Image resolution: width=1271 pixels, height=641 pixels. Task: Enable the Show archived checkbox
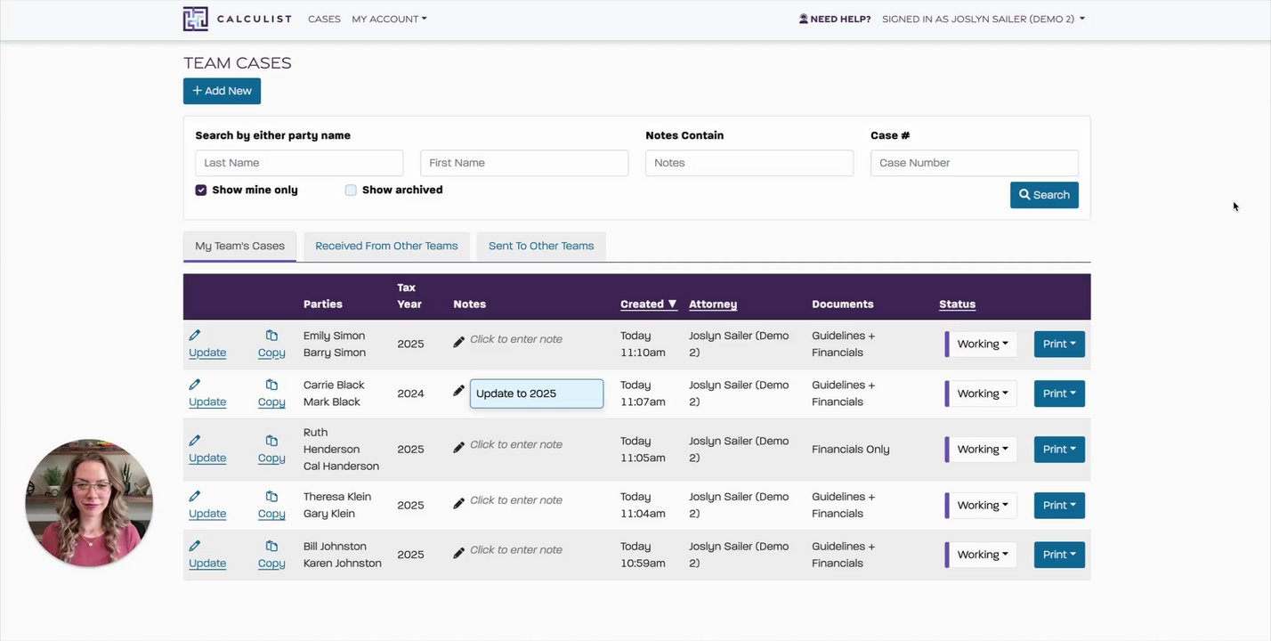351,191
